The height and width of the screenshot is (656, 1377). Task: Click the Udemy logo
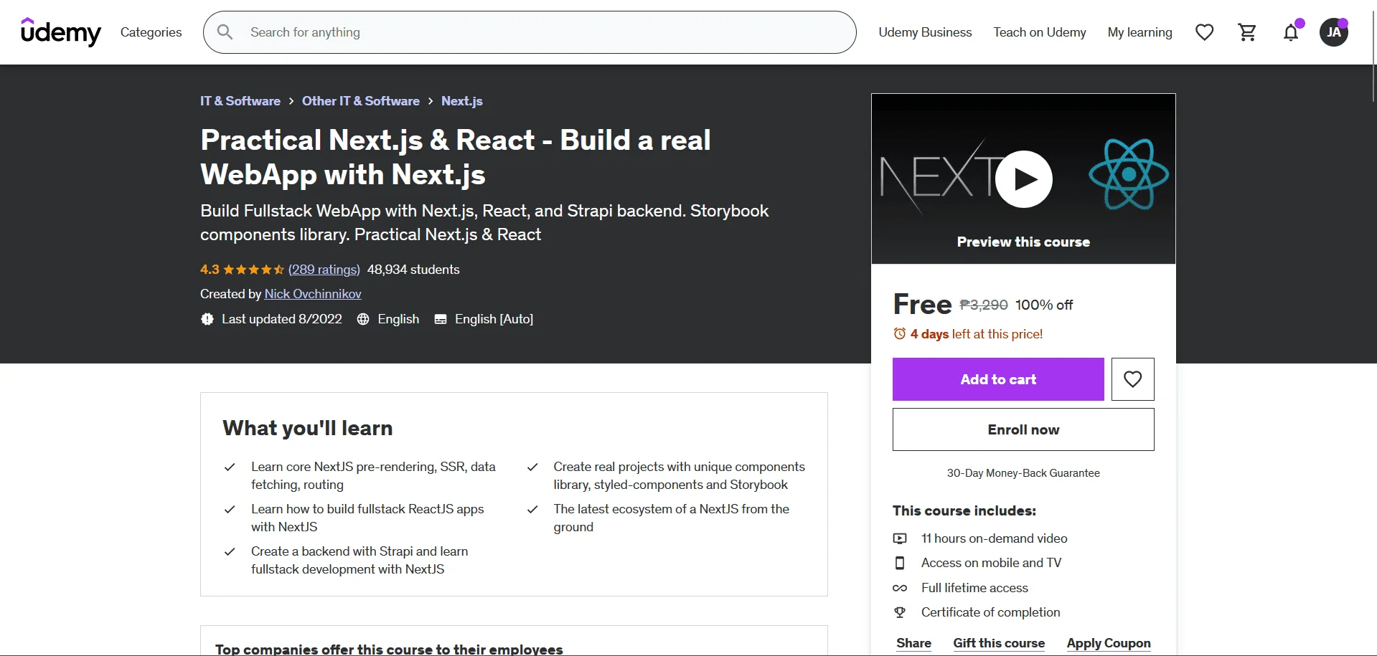coord(61,32)
